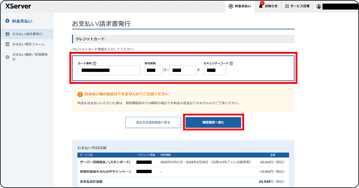359x188 pixels.
Task: Open the お知らせ top tab
Action: (x=268, y=6)
